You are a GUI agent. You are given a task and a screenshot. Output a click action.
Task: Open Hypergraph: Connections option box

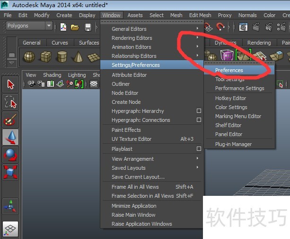click(199, 120)
